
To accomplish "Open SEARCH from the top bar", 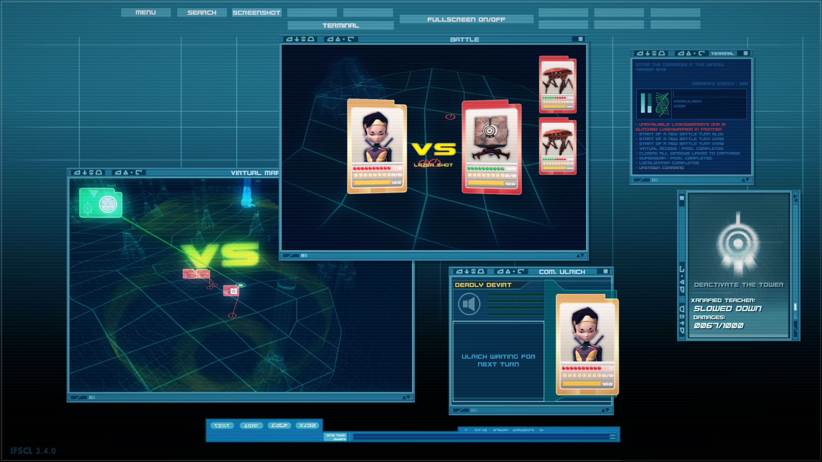I will click(x=202, y=13).
